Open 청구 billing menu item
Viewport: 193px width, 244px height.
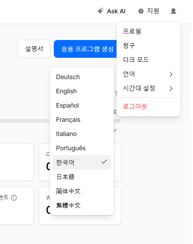click(149, 45)
